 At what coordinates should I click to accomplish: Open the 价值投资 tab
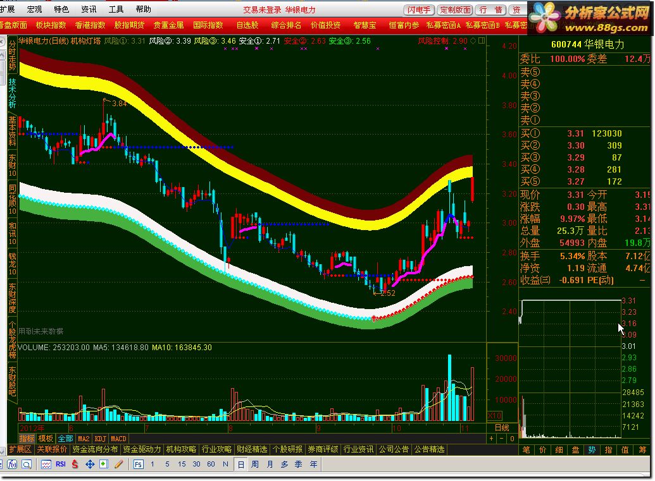pyautogui.click(x=326, y=25)
